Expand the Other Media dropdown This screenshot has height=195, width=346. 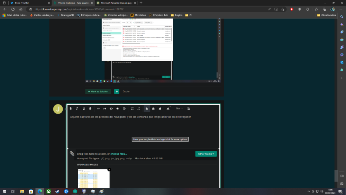click(x=206, y=154)
